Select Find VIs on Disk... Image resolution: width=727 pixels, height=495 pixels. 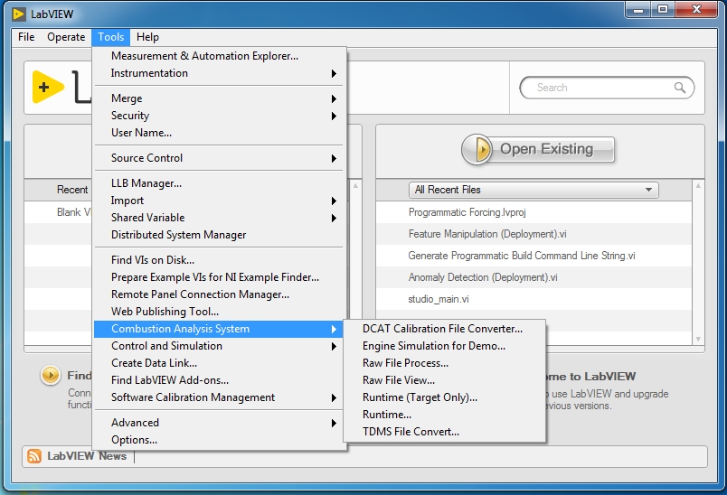tap(219, 260)
